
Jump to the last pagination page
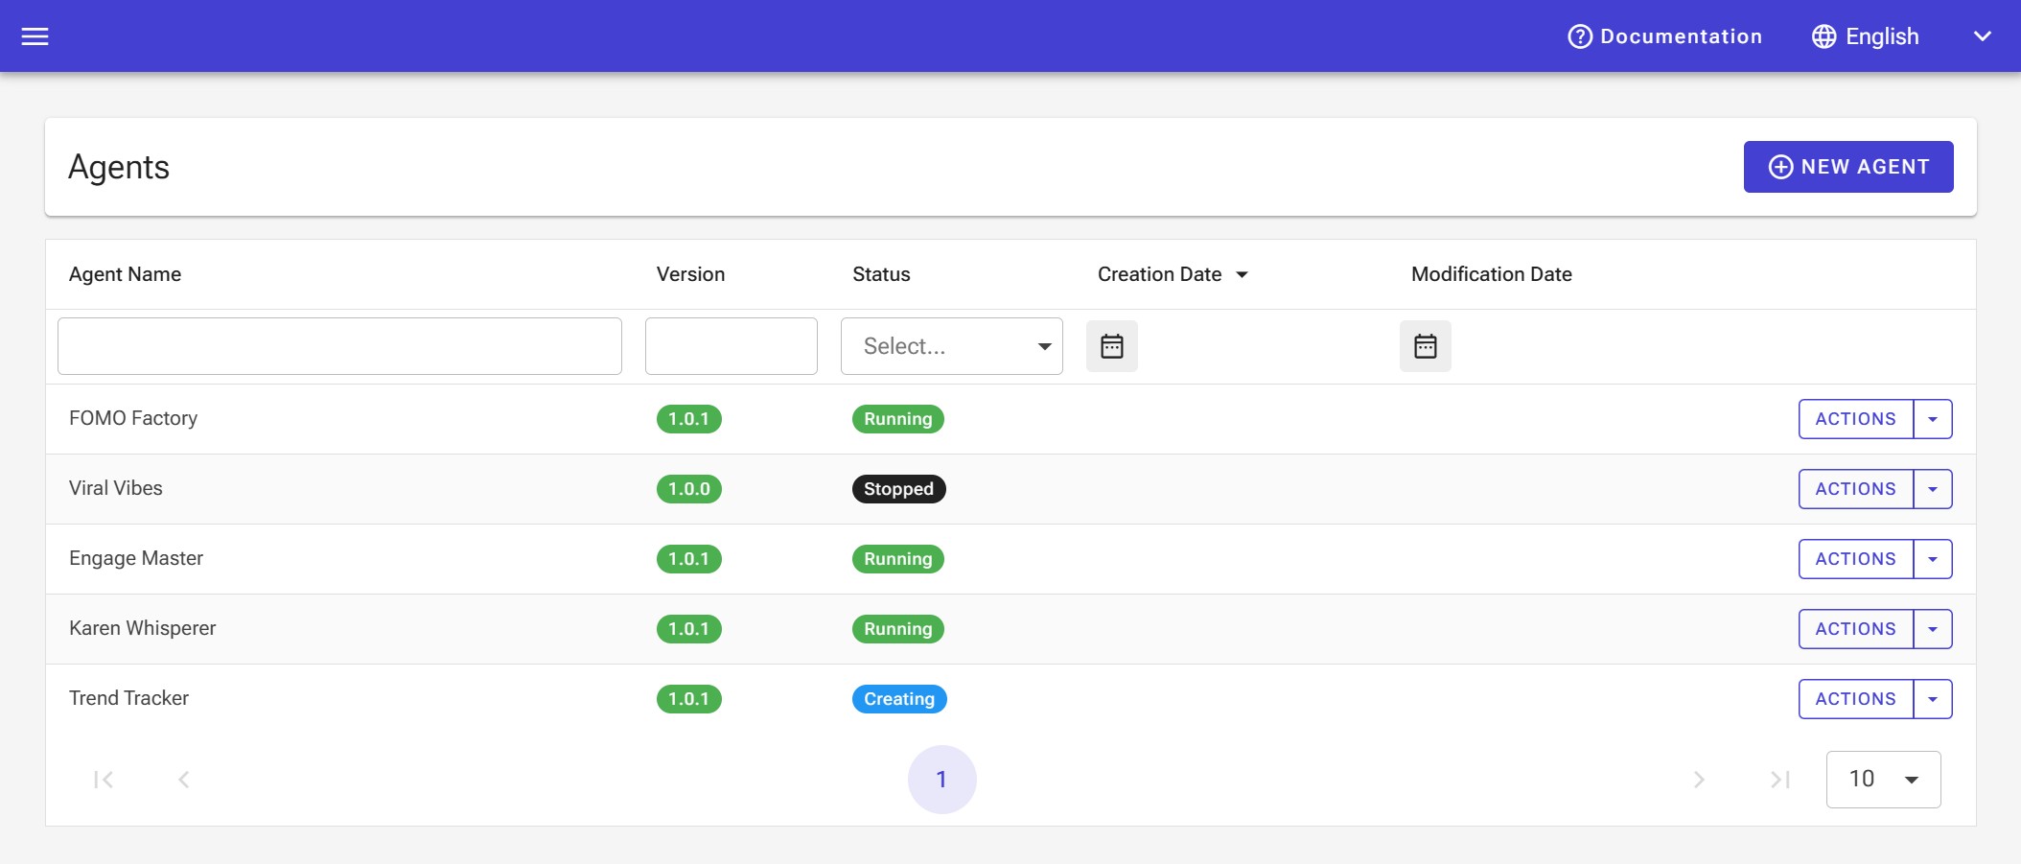(x=1781, y=779)
